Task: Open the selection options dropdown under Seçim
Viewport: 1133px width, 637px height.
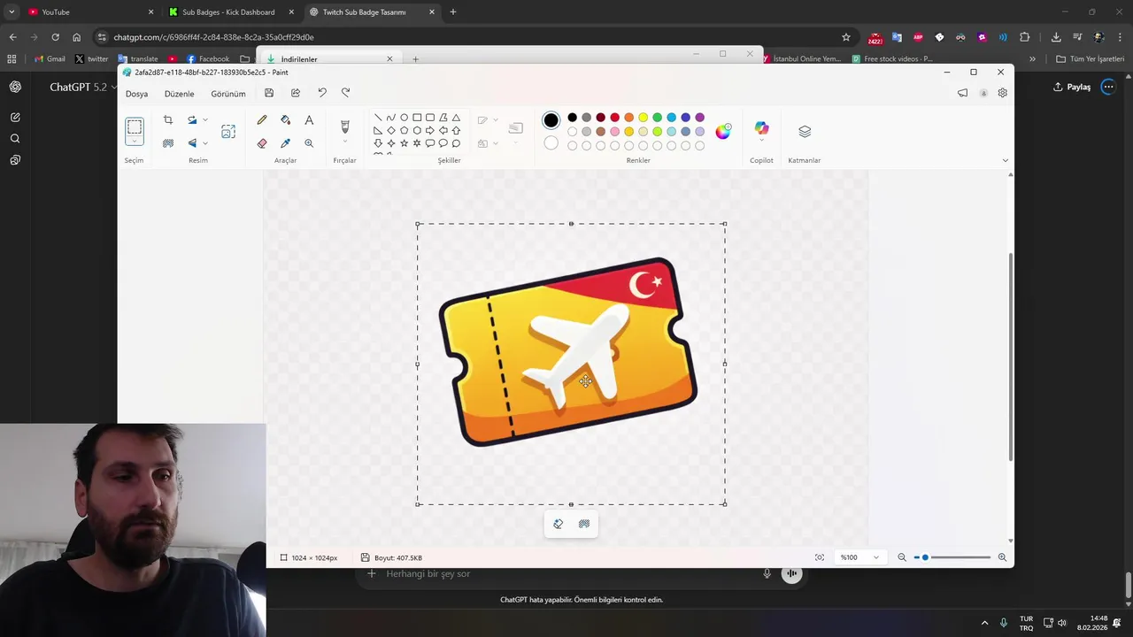Action: tap(134, 142)
